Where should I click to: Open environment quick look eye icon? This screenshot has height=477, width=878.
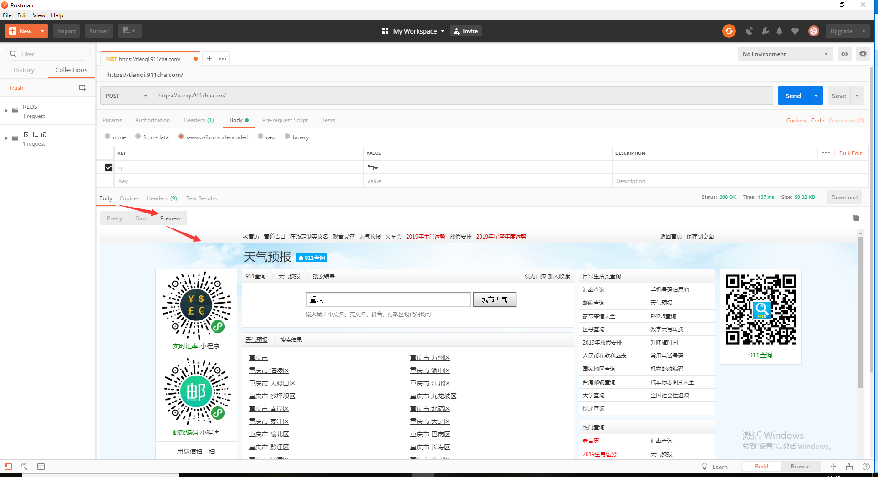(x=845, y=54)
